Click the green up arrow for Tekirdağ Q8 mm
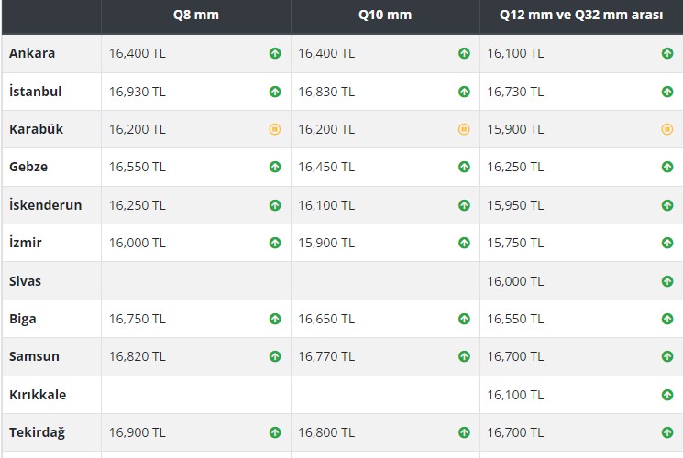The image size is (683, 458). point(275,432)
